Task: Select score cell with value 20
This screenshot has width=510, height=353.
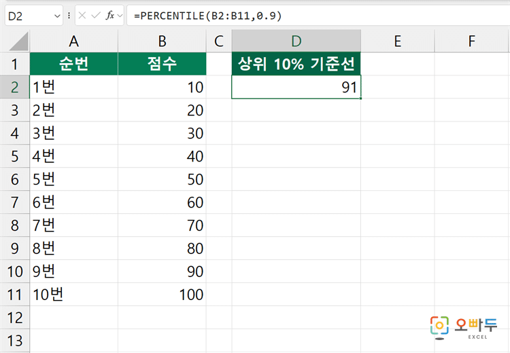Action: pyautogui.click(x=162, y=110)
